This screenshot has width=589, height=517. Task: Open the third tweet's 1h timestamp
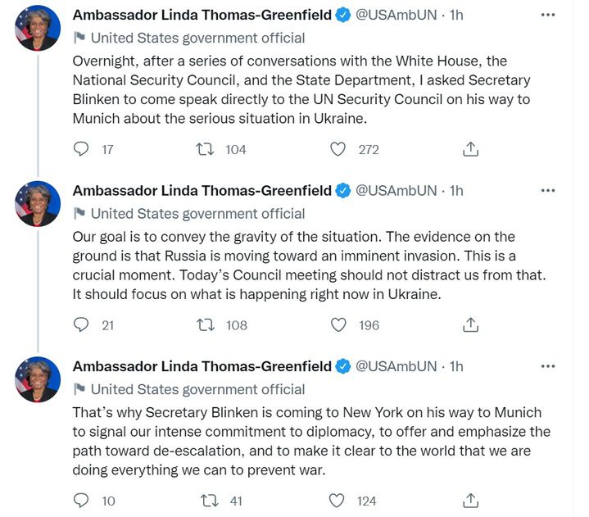click(x=456, y=365)
